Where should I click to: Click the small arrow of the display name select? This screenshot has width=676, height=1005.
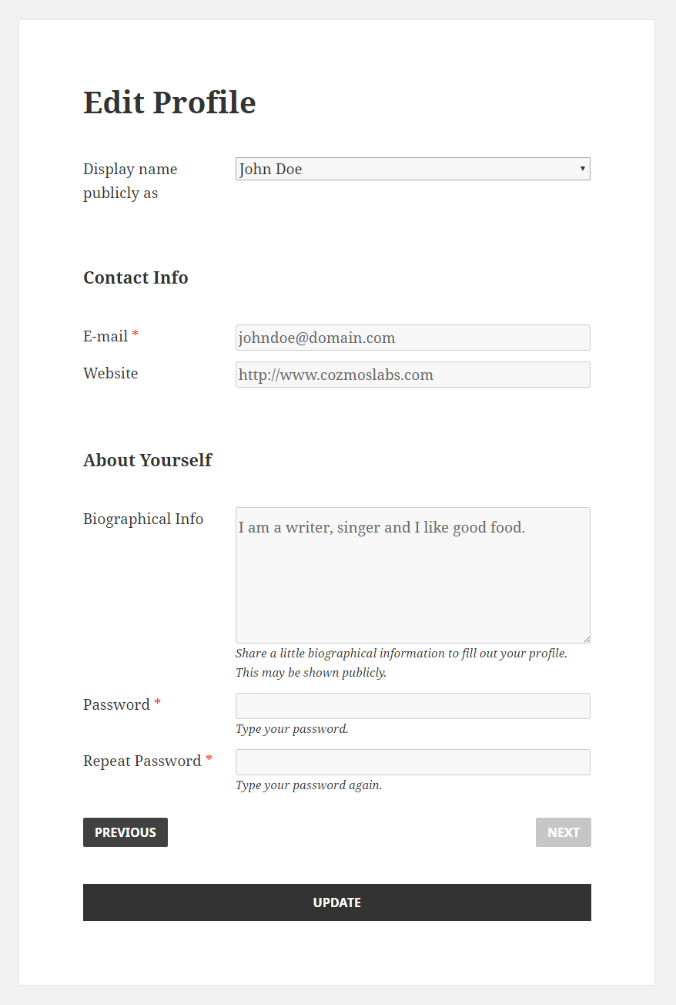582,169
